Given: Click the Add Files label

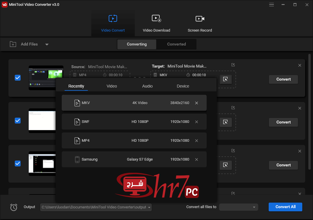Looking at the screenshot, I should coord(29,44).
